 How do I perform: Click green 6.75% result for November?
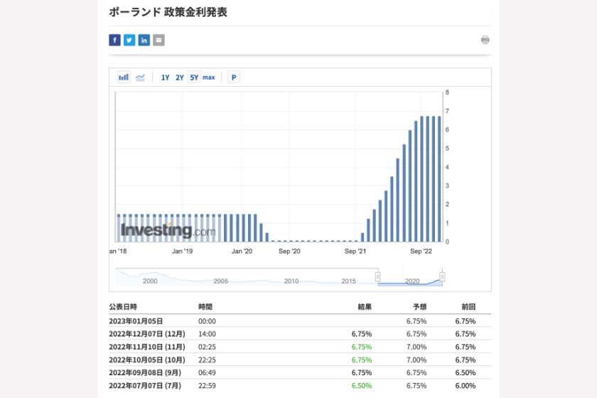pyautogui.click(x=362, y=347)
